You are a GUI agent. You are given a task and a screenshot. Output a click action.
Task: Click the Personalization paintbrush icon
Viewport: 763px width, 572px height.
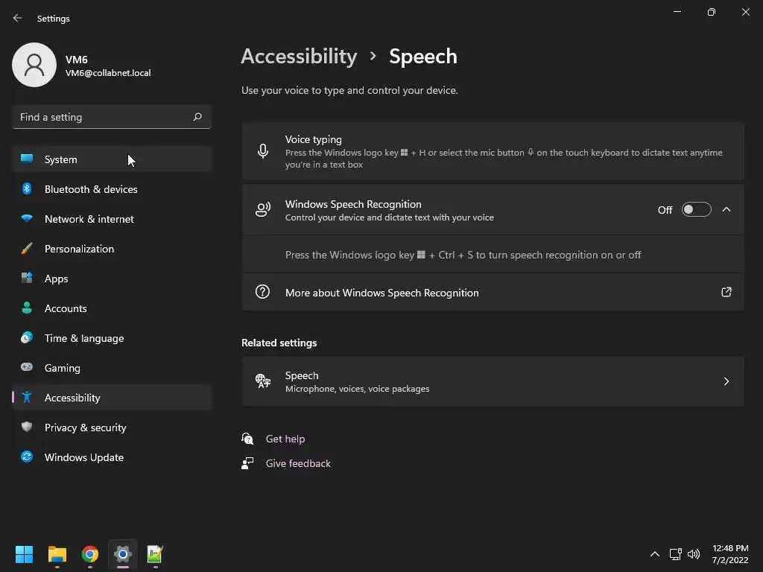pos(27,249)
